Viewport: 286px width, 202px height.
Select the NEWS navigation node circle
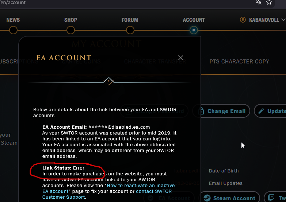[x=13, y=30]
